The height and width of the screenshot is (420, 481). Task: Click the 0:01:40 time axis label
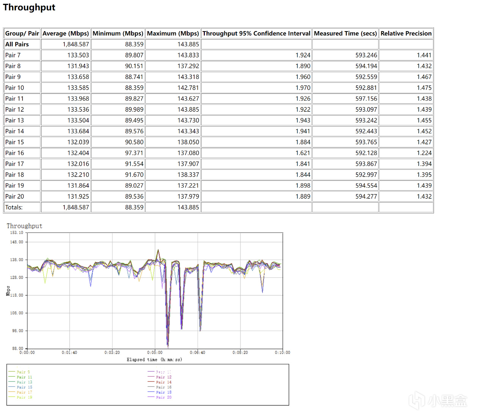pyautogui.click(x=69, y=353)
